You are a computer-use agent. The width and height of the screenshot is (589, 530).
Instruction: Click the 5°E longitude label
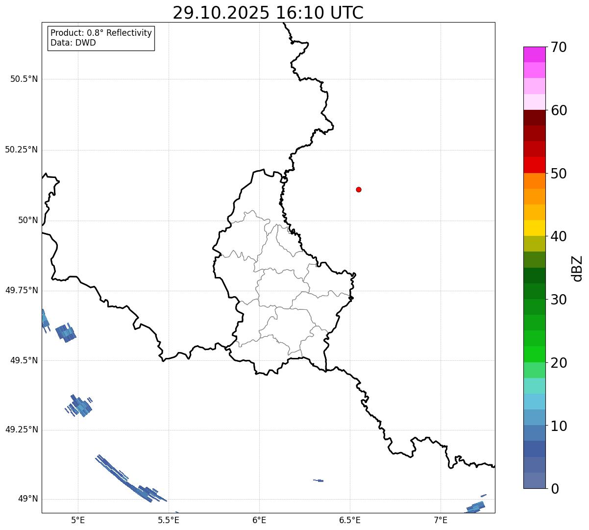[78, 520]
